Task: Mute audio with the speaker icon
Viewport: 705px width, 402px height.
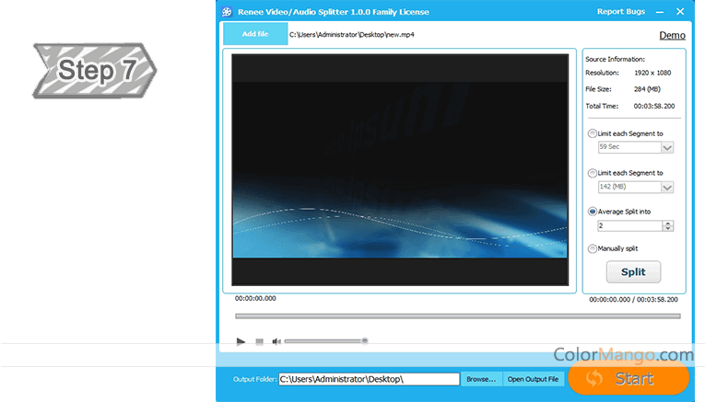Action: [276, 341]
